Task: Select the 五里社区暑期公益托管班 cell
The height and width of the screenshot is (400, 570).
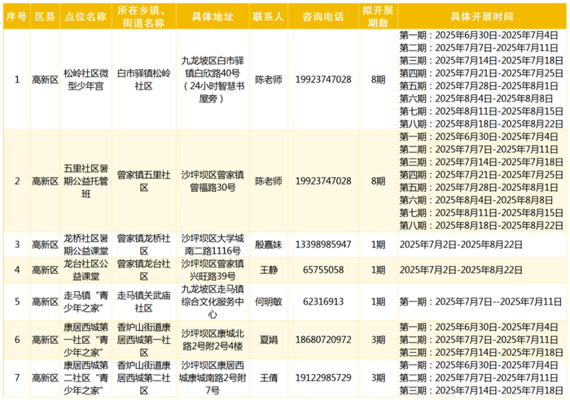Action: (85, 181)
